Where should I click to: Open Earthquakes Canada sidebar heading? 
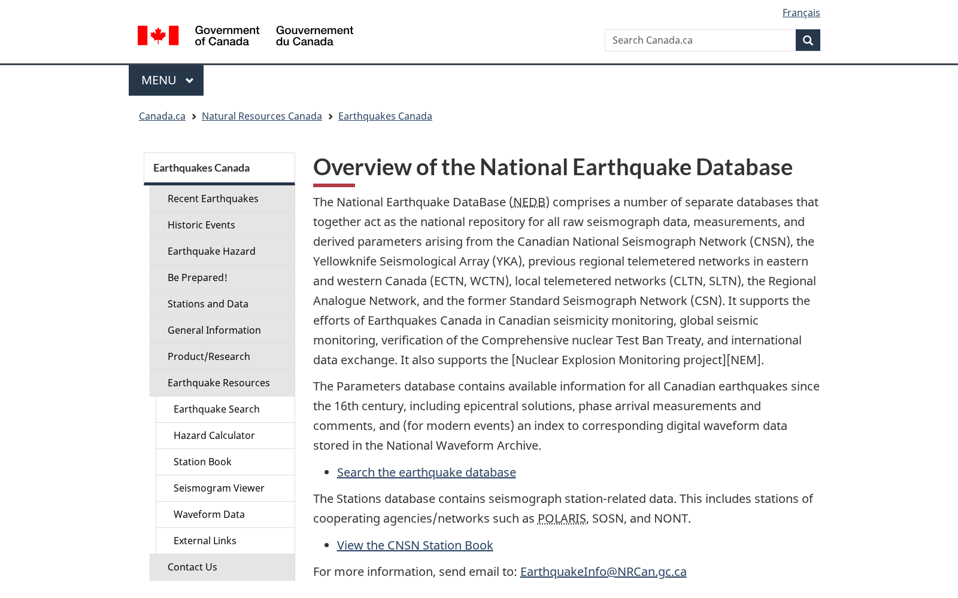pyautogui.click(x=219, y=168)
